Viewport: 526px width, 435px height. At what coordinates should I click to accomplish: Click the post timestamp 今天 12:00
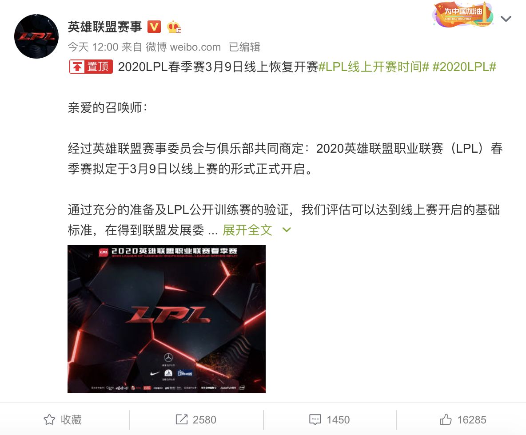(93, 47)
